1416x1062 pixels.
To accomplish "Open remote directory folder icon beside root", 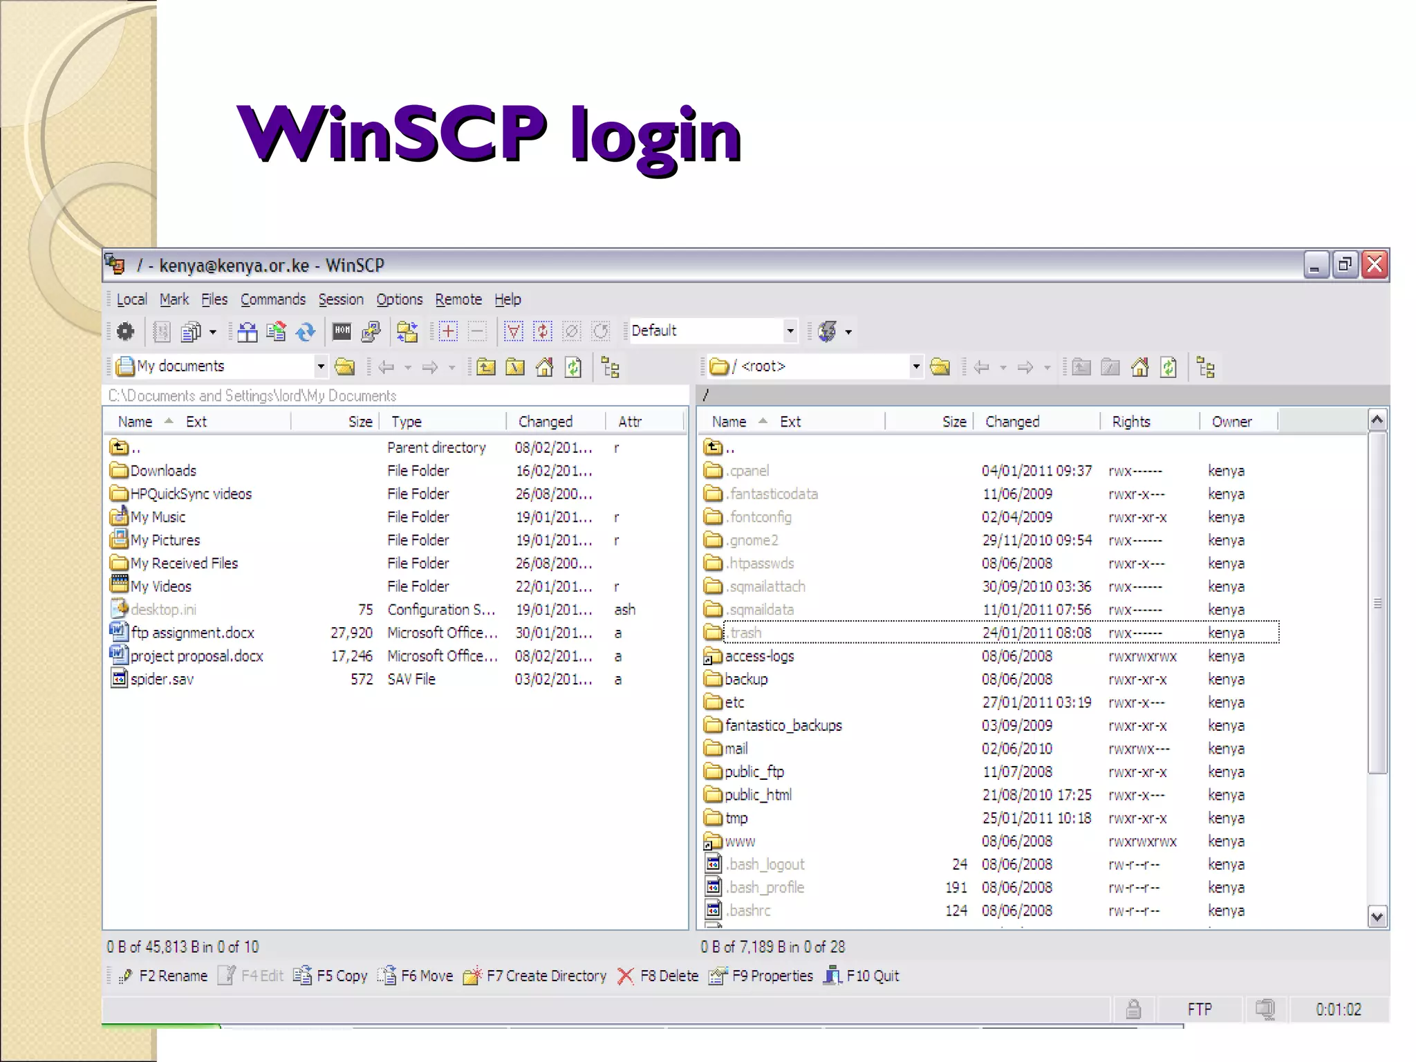I will [940, 366].
